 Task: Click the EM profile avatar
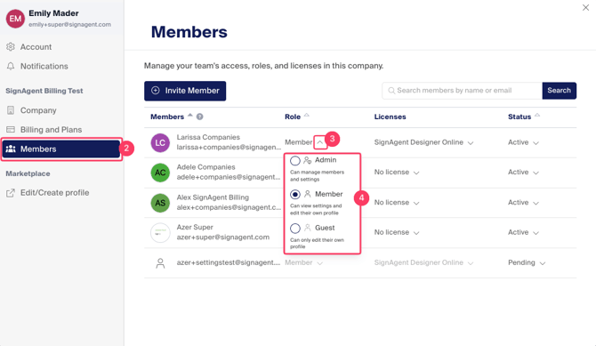click(15, 19)
